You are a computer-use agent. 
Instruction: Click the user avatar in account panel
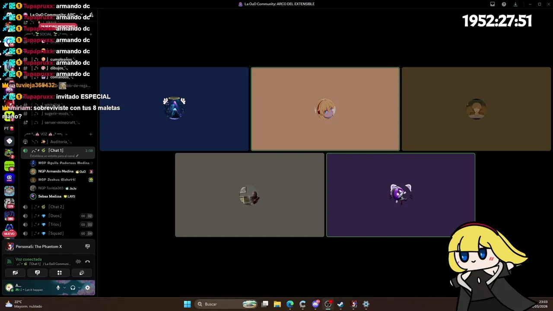point(9,288)
